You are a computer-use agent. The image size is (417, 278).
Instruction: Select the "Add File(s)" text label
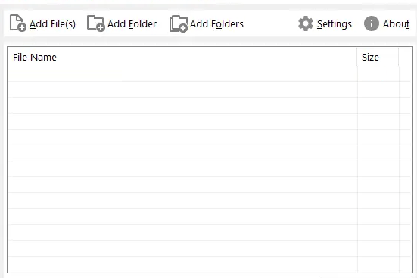[52, 24]
